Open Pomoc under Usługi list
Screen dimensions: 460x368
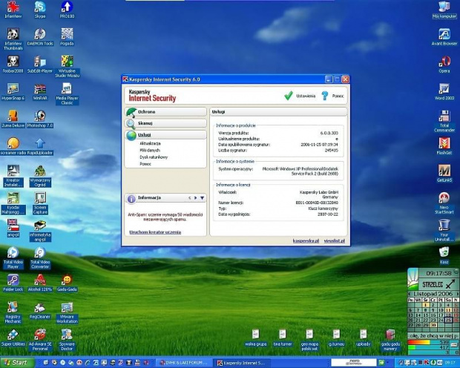[145, 164]
